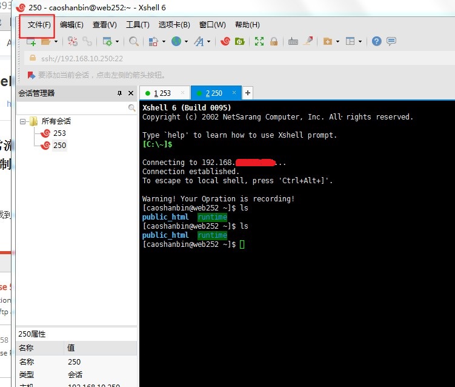Click the 会话 value in 类型 row
Screen dimensions: 455x387
click(75, 374)
